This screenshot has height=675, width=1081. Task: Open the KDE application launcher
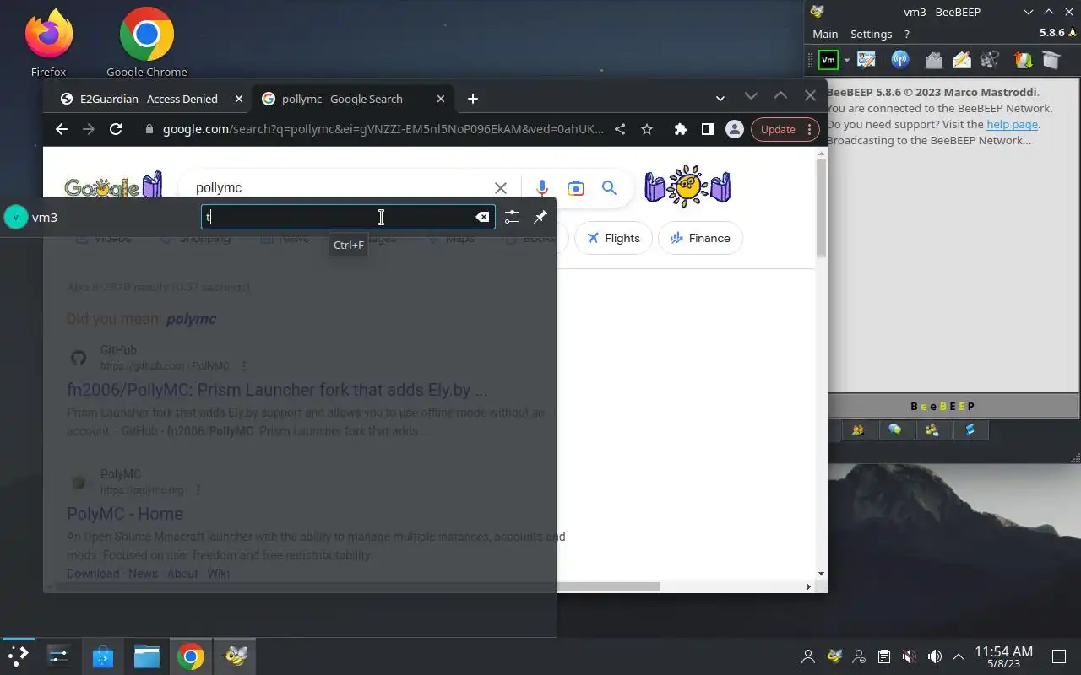tap(18, 656)
